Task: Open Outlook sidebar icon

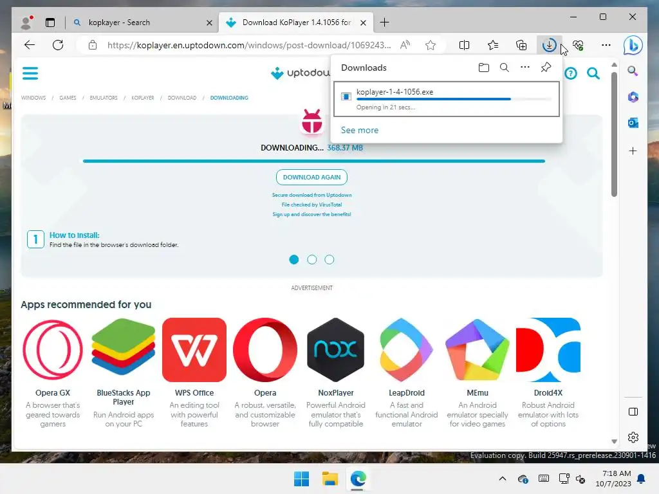Action: [633, 123]
